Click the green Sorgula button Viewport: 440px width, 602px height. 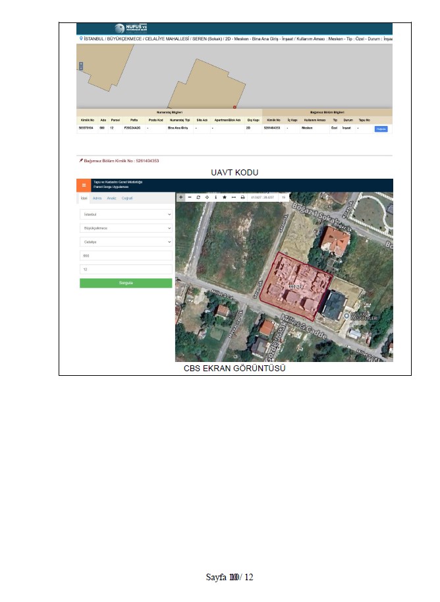(125, 283)
